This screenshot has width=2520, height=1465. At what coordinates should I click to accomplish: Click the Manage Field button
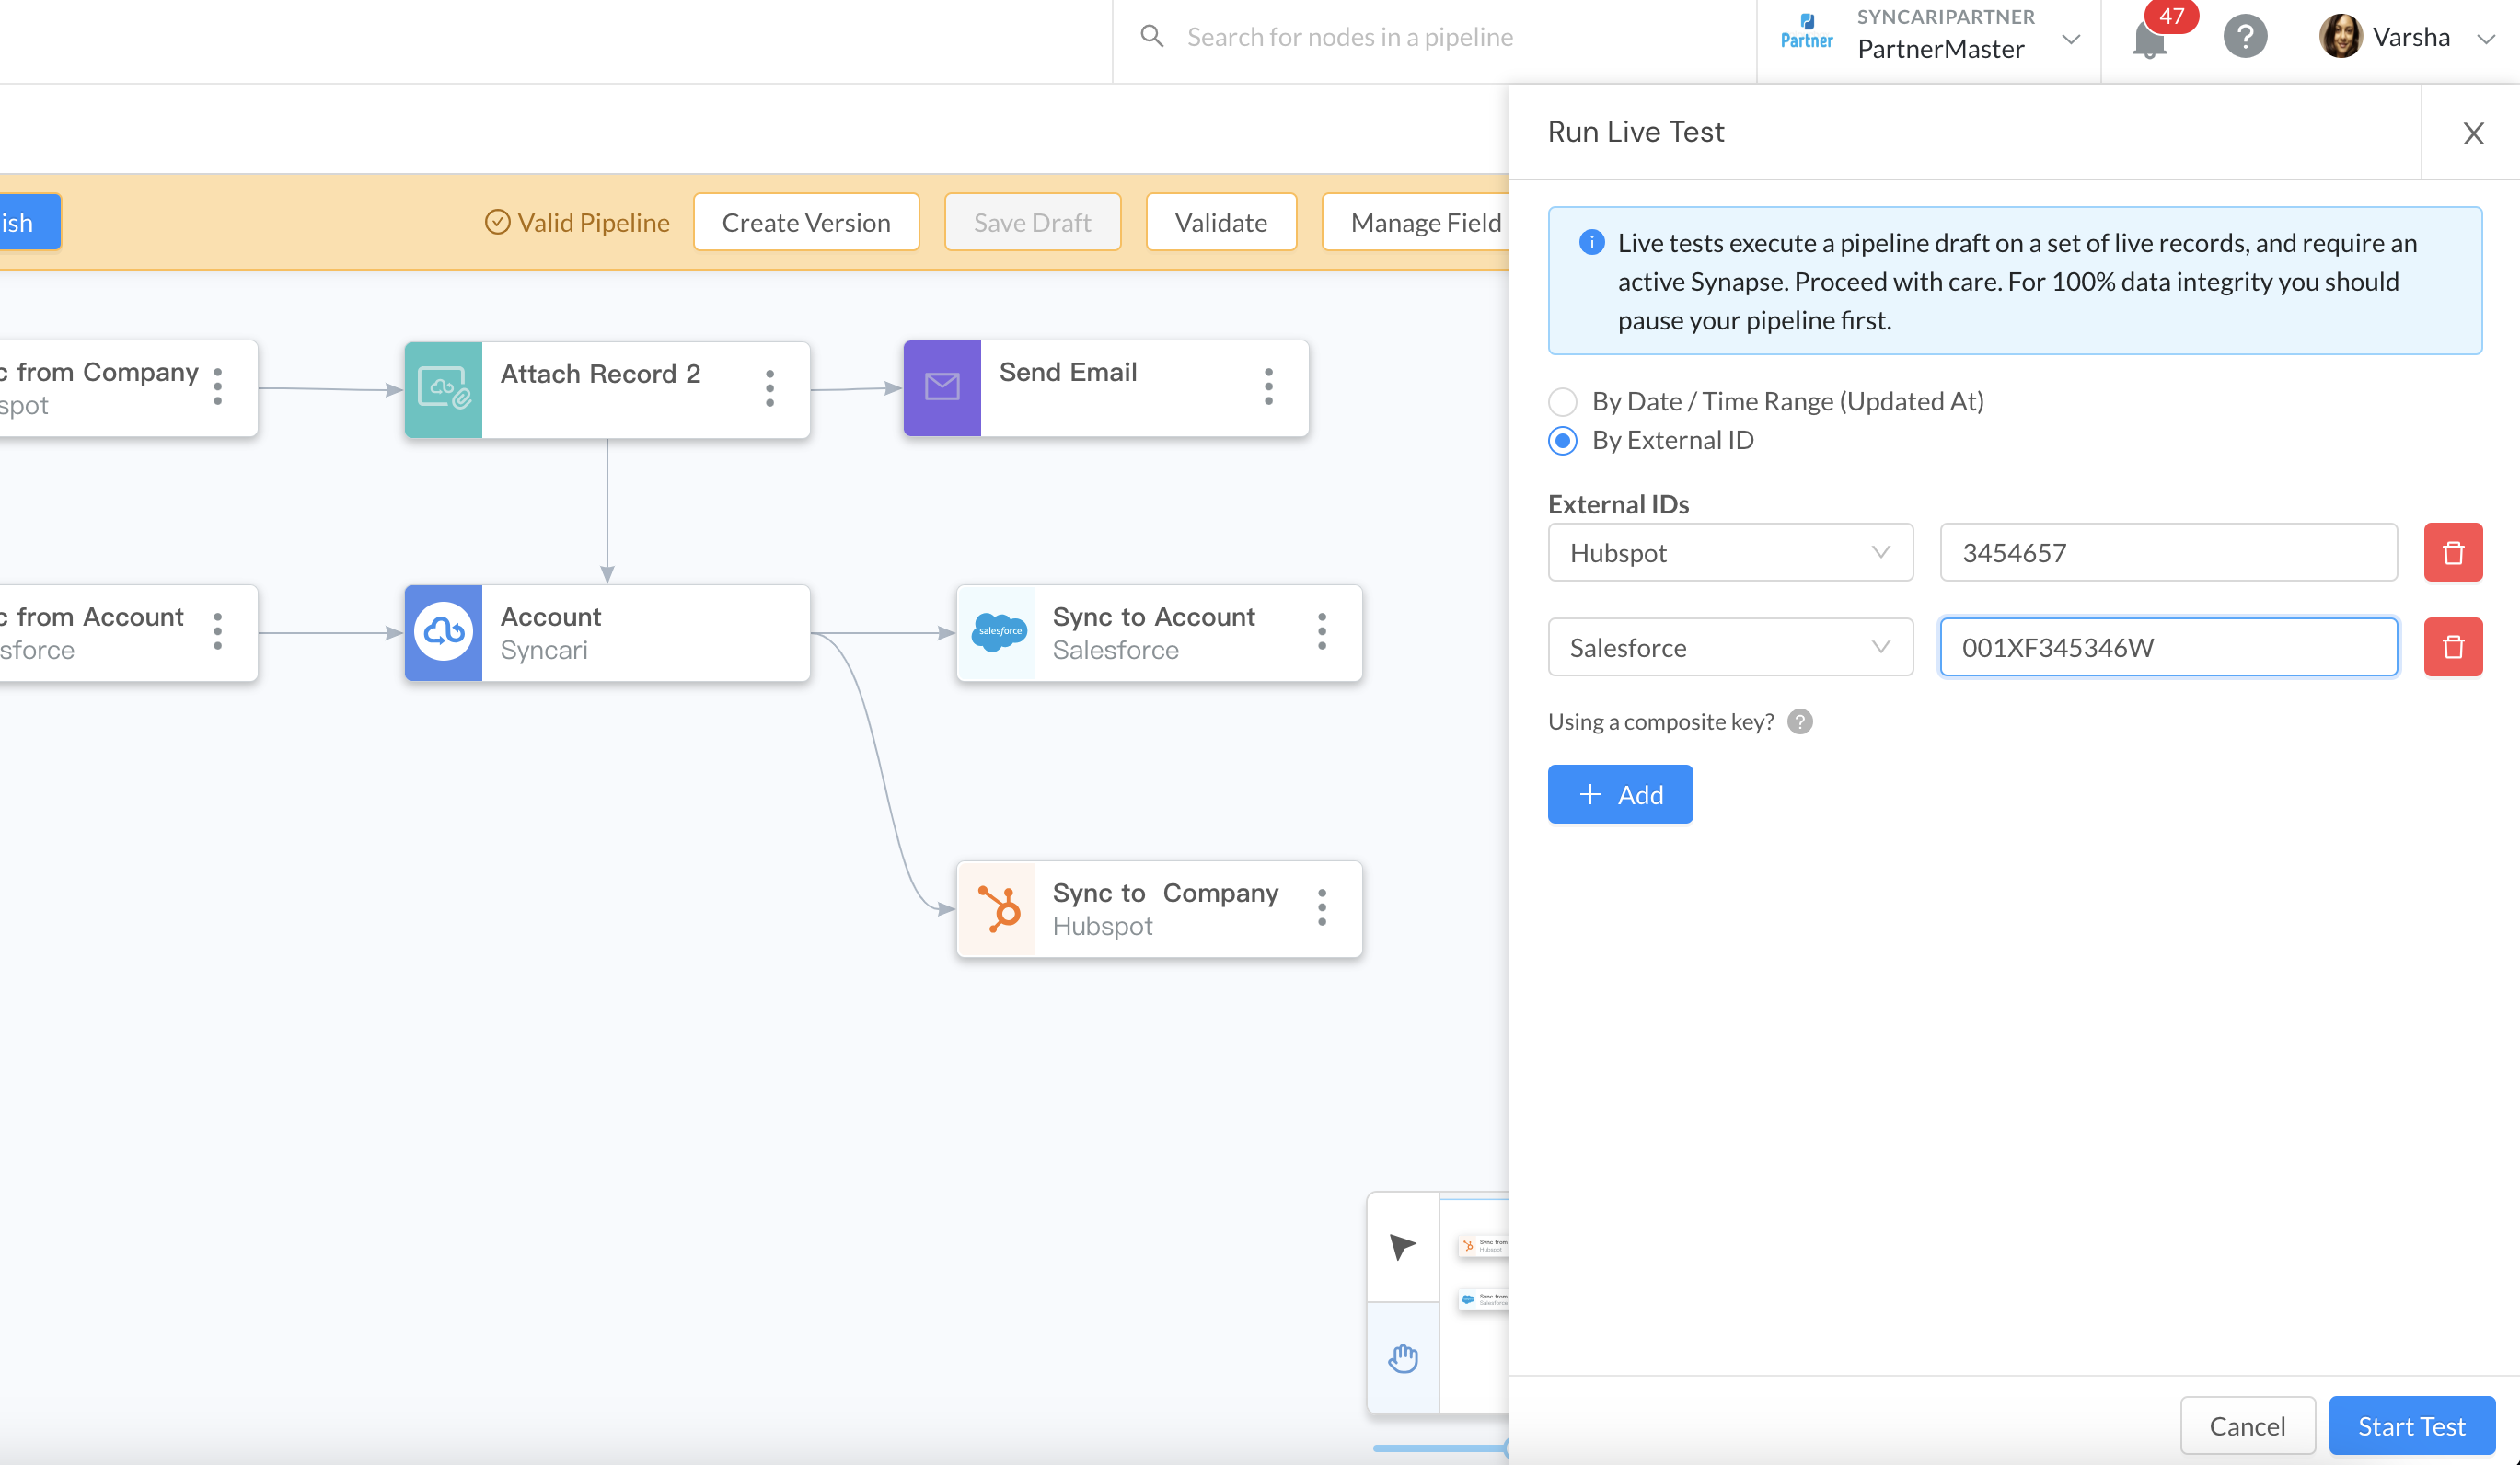[1416, 222]
